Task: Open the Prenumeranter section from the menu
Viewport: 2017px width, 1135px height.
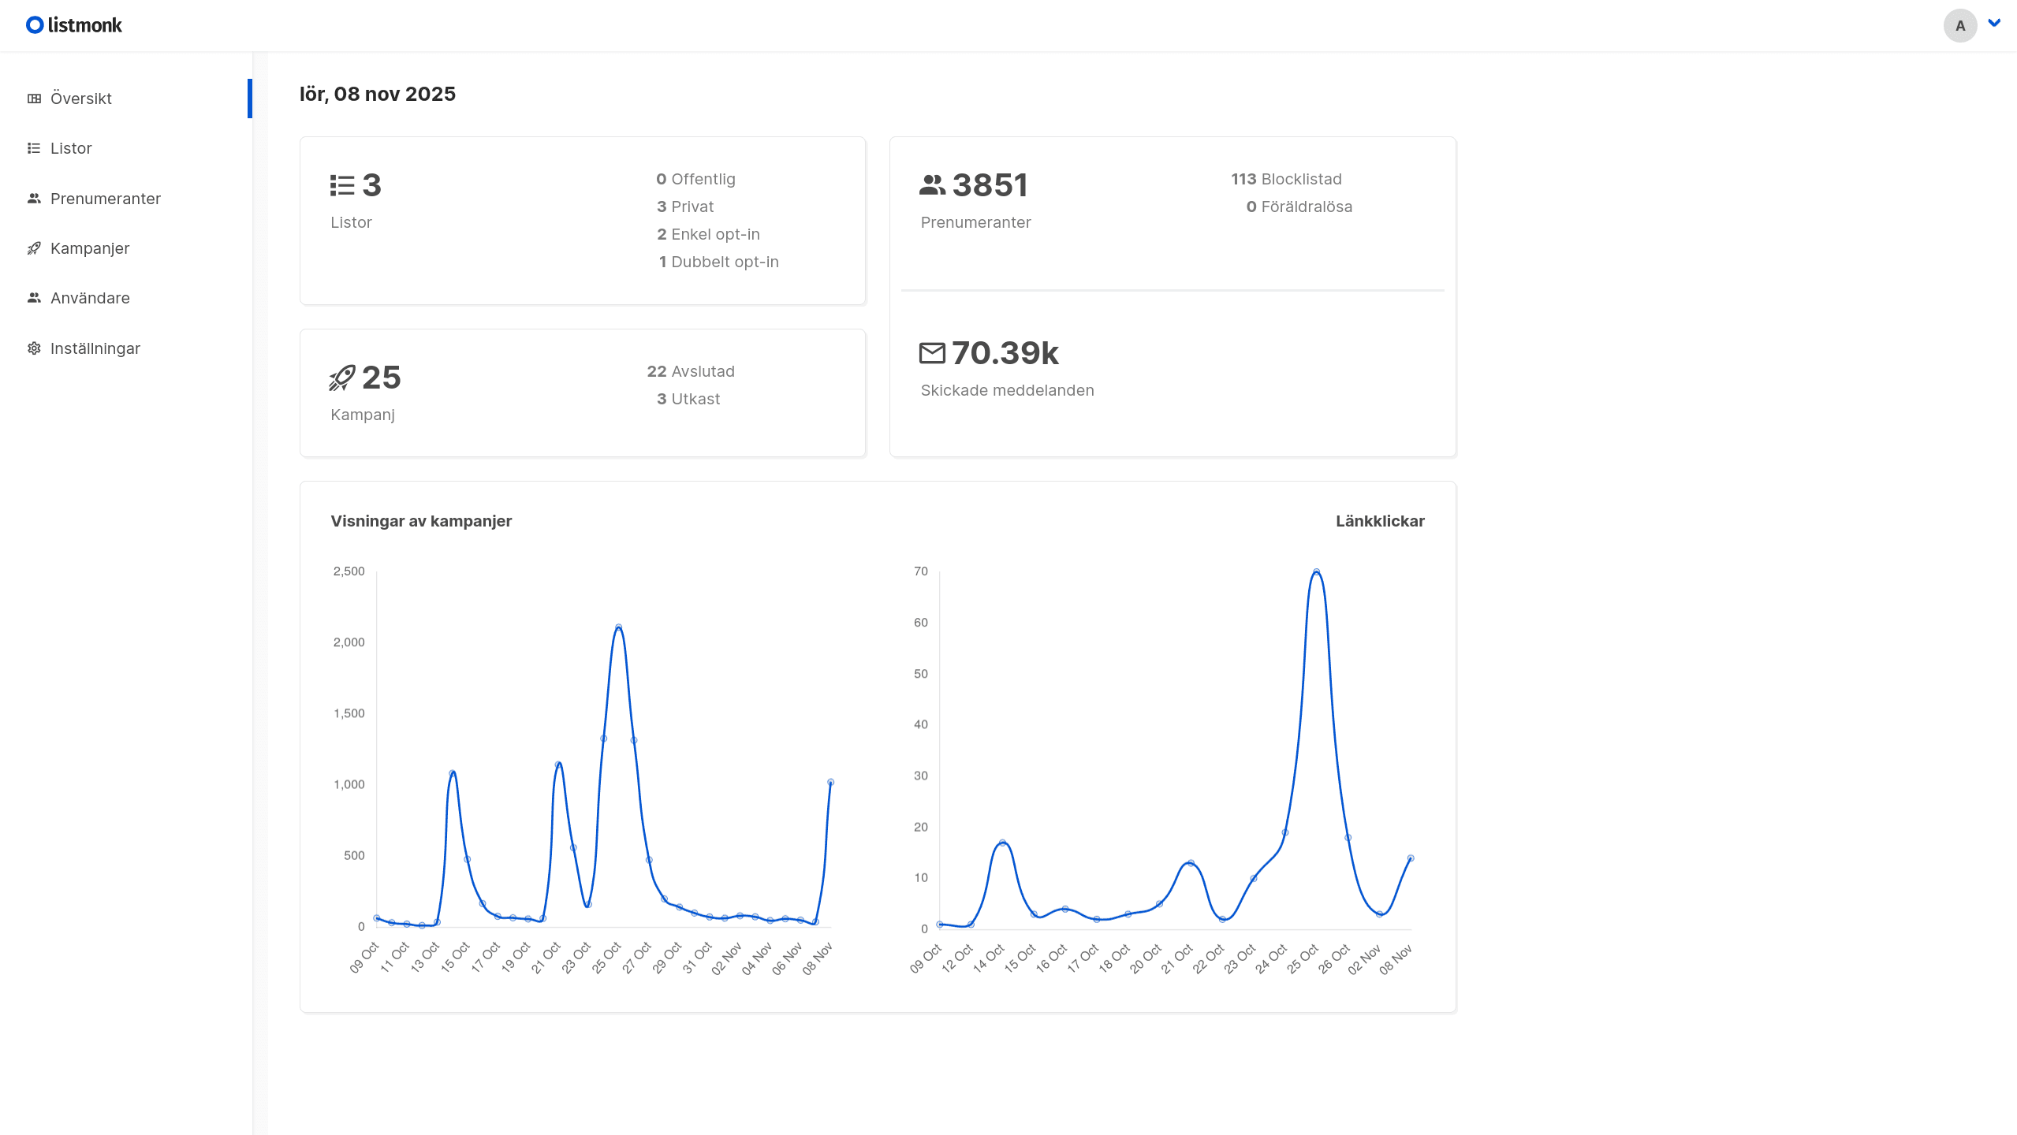Action: 106,199
